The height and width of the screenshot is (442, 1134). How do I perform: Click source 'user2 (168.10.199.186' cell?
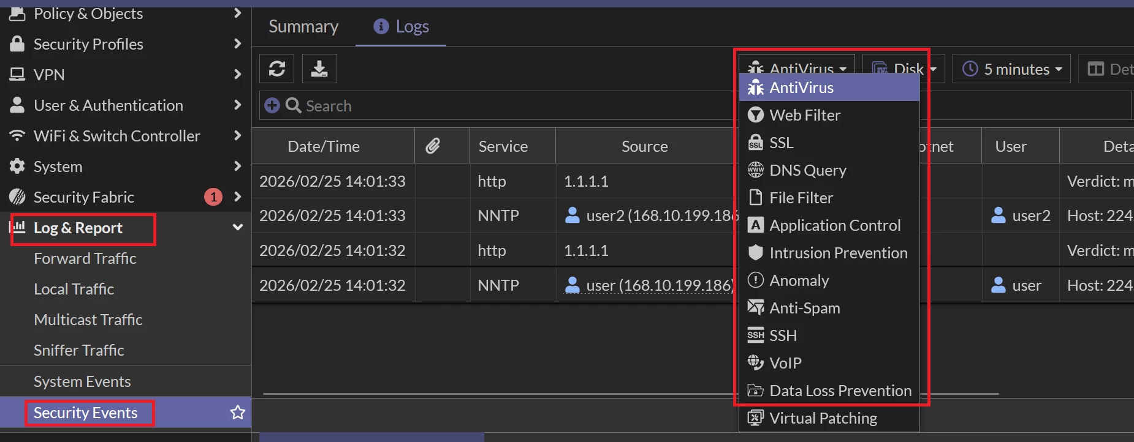click(x=652, y=215)
